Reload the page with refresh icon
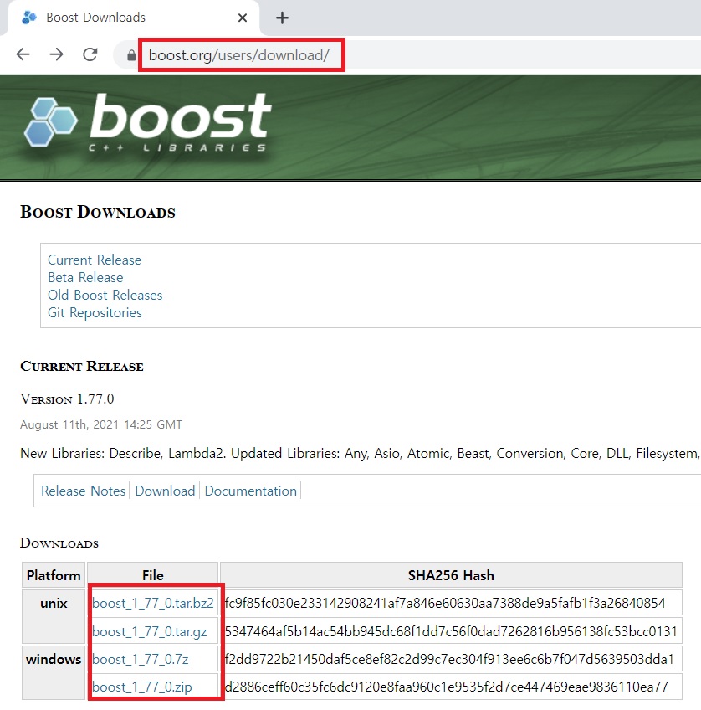The width and height of the screenshot is (701, 710). [x=90, y=54]
